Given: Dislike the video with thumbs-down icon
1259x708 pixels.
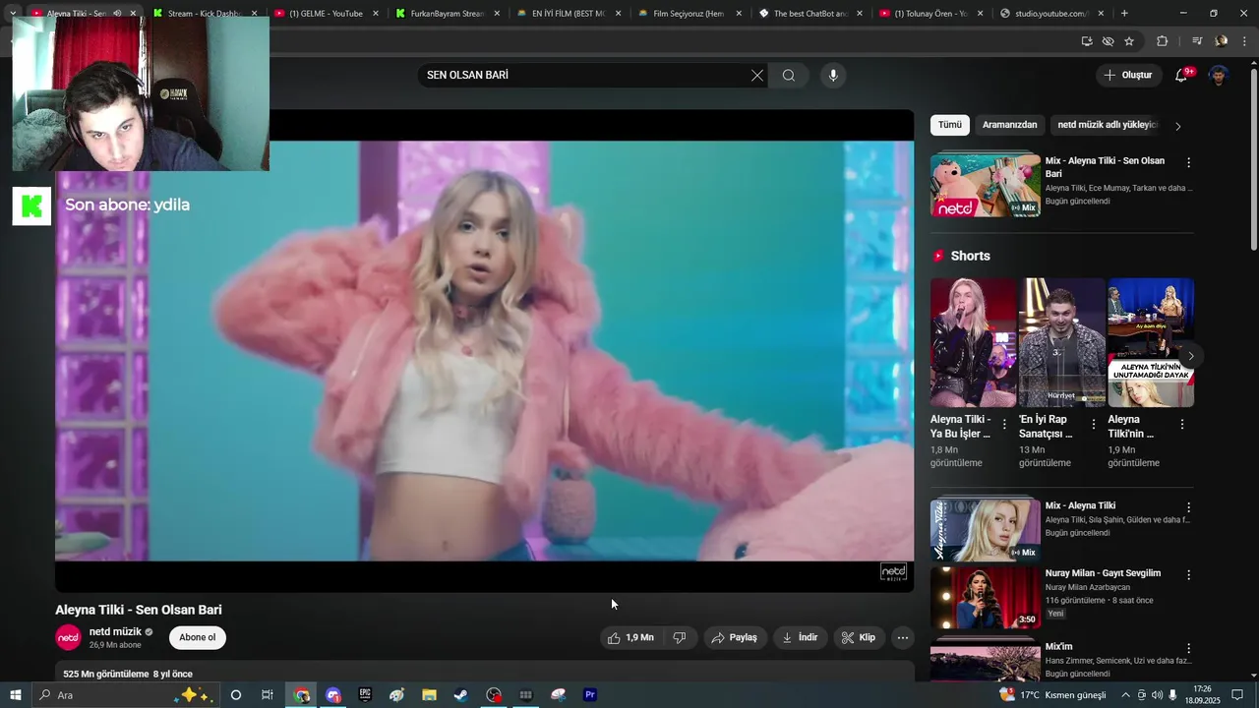Looking at the screenshot, I should [x=680, y=638].
